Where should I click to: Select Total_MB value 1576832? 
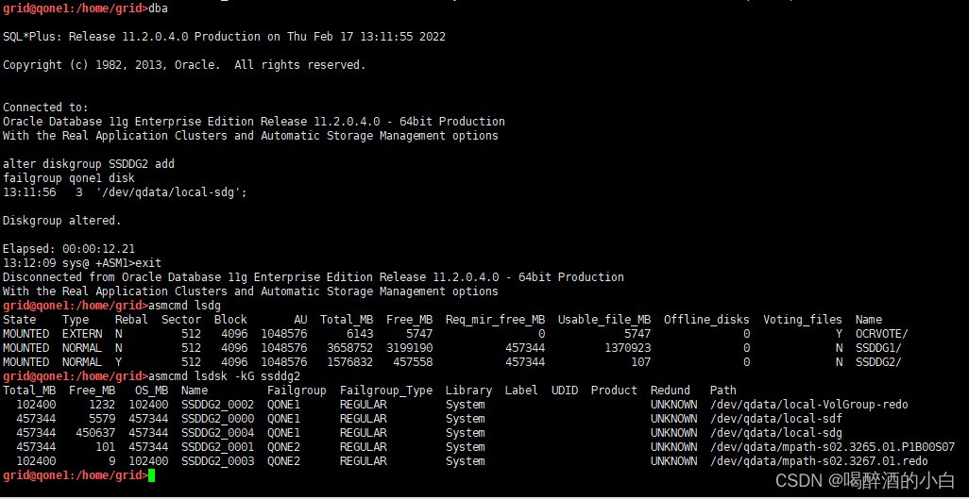tap(349, 362)
